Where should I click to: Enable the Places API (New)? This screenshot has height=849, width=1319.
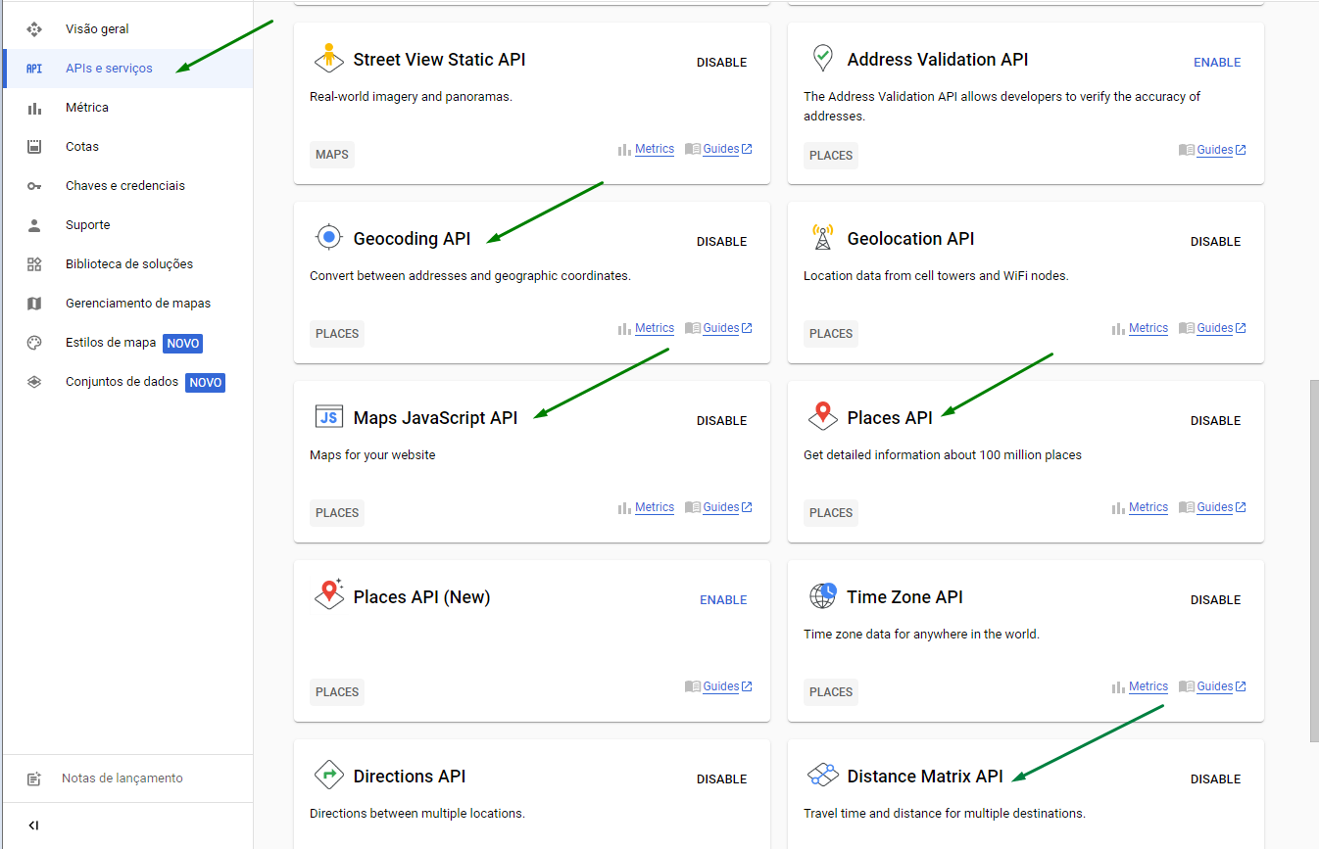(723, 600)
